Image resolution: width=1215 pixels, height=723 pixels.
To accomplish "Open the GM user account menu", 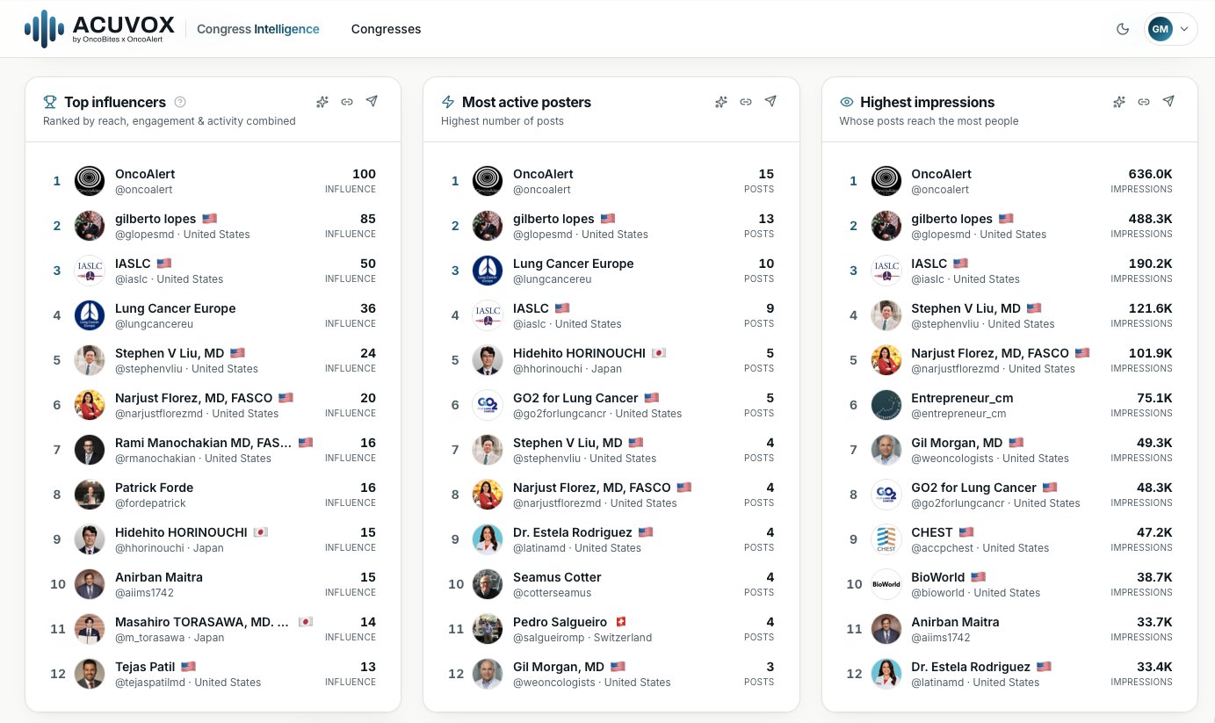I will 1171,29.
